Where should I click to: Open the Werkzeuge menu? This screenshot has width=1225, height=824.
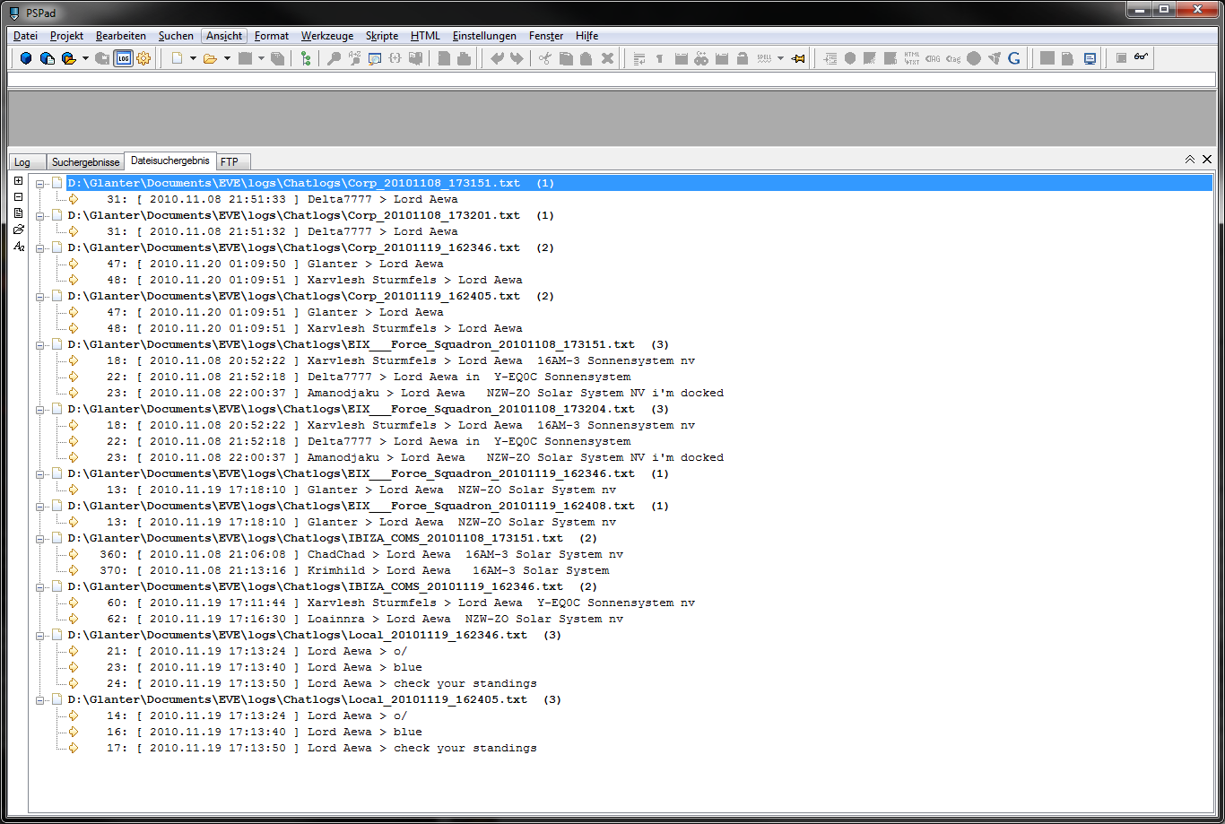326,36
